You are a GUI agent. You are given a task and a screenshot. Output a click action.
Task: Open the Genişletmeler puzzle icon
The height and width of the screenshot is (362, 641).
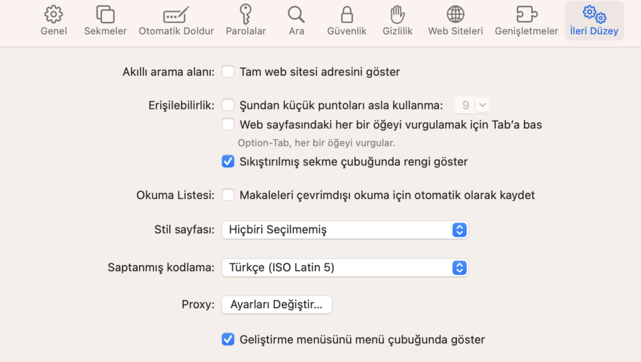pos(526,19)
